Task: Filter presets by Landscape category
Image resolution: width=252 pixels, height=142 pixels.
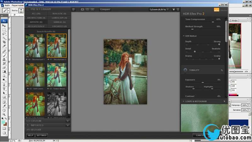Action: point(59,18)
